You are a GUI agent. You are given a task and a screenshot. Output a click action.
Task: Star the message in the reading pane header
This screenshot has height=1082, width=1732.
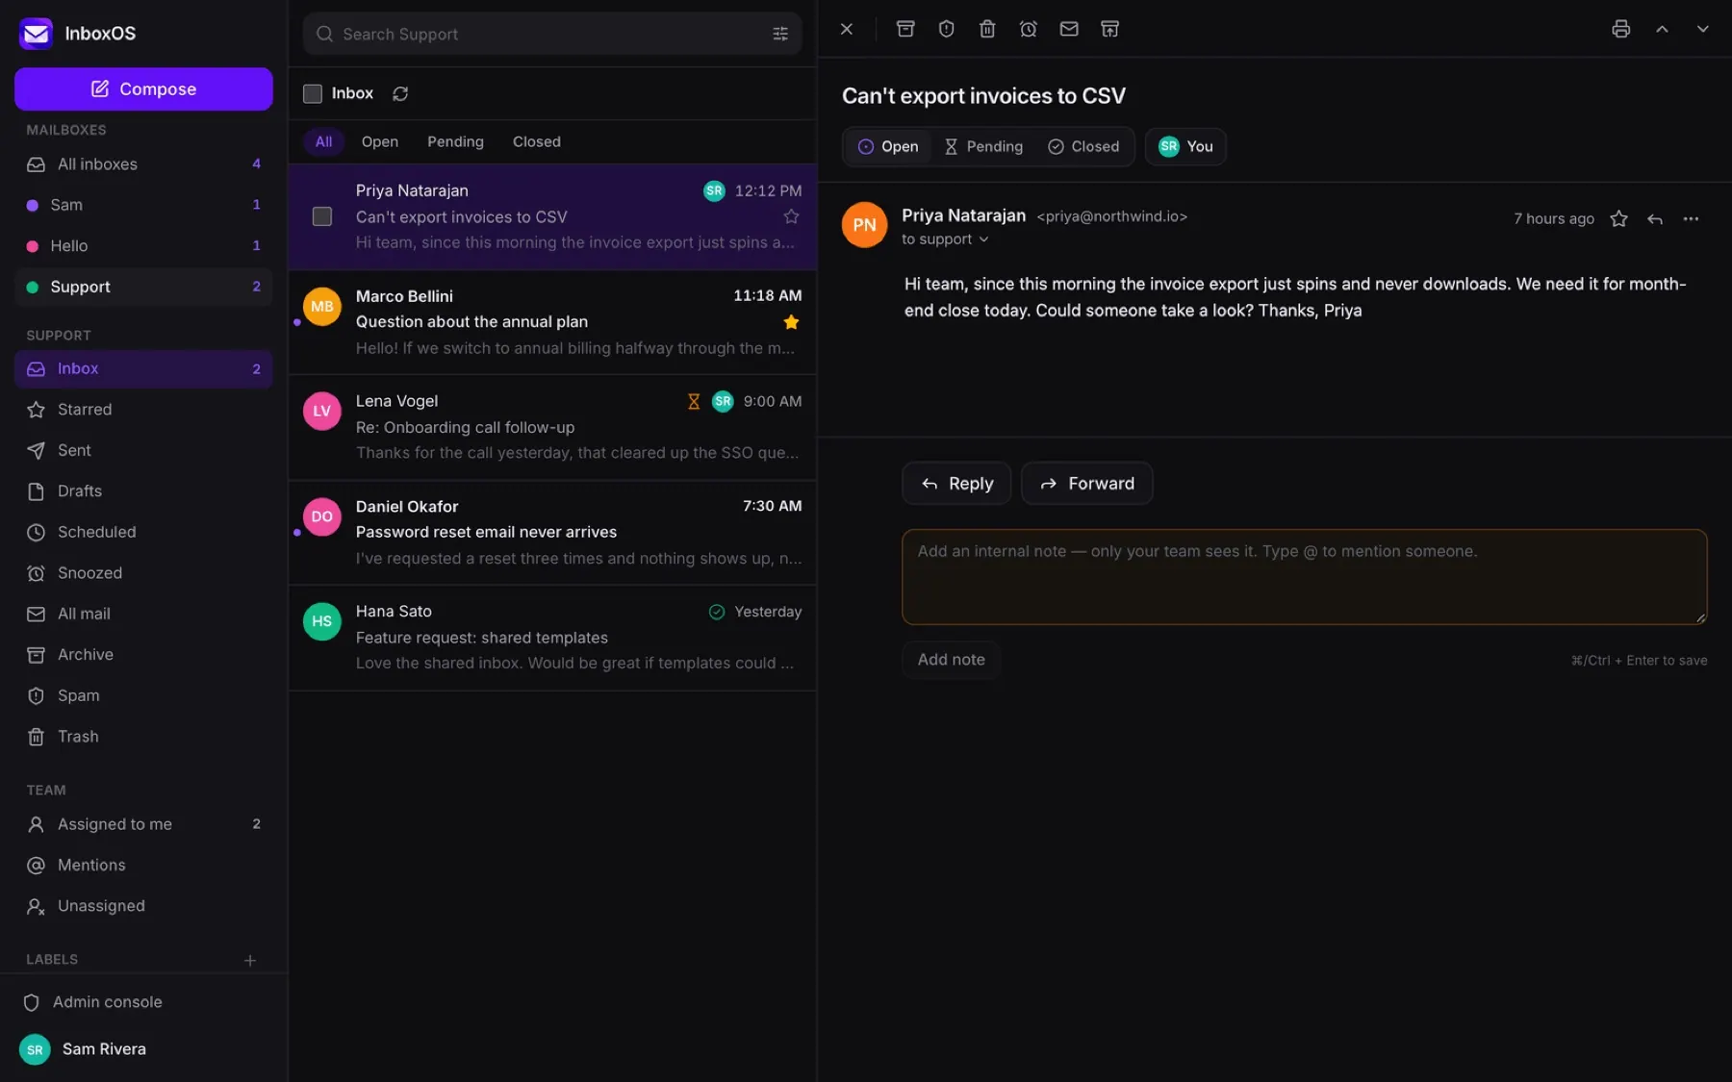[x=1618, y=218]
